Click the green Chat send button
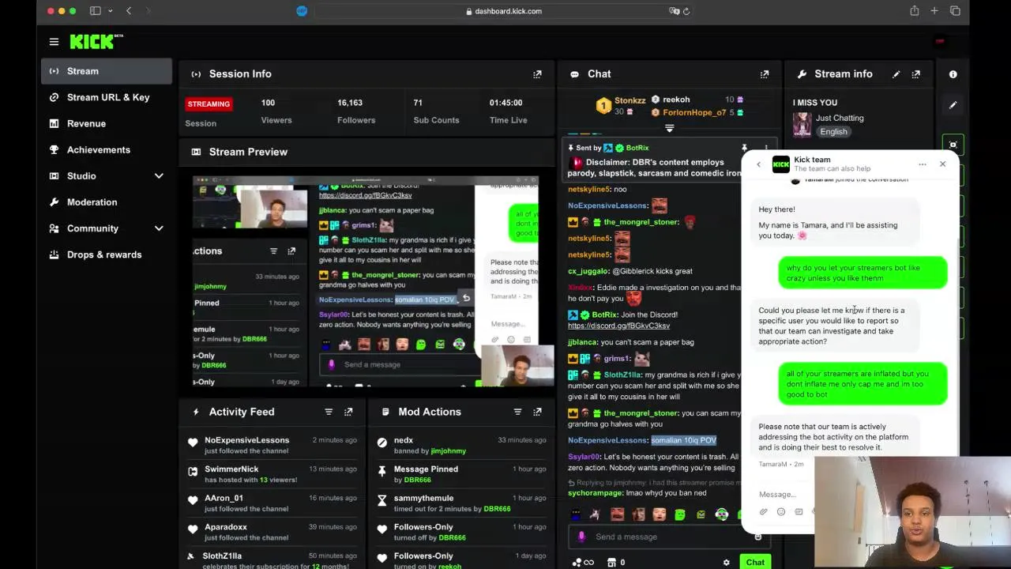The height and width of the screenshot is (569, 1011). [755, 563]
